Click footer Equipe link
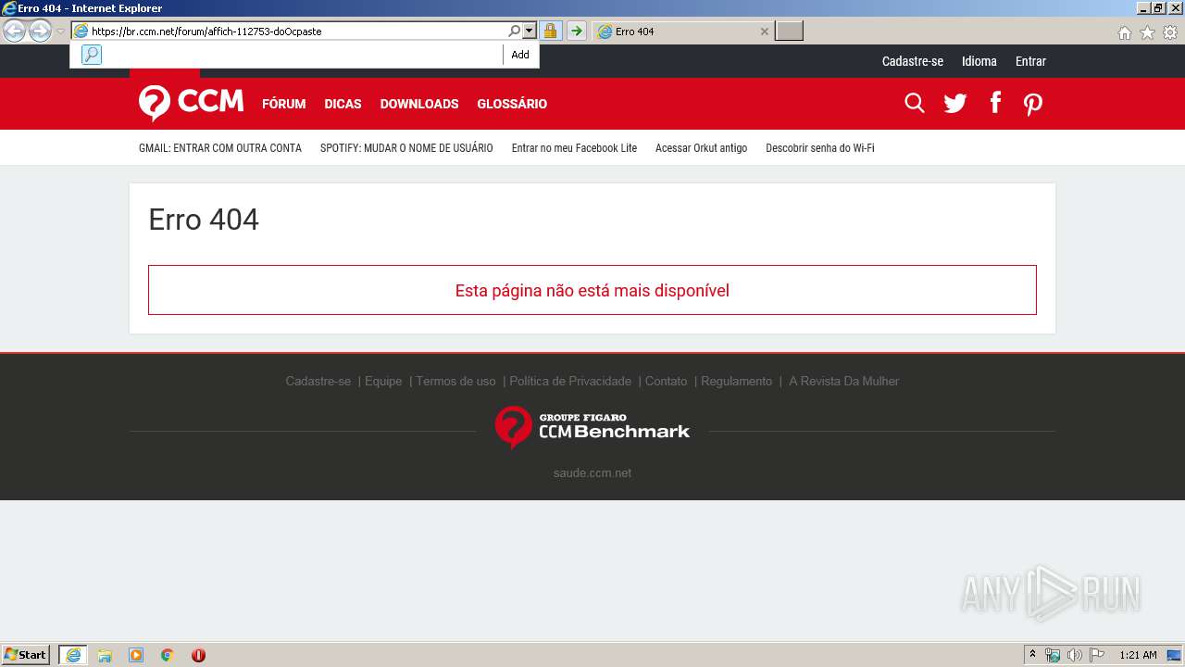 point(383,381)
